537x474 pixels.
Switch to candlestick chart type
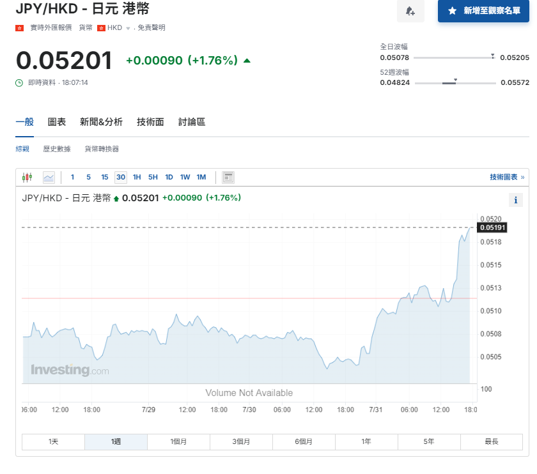[x=27, y=177]
